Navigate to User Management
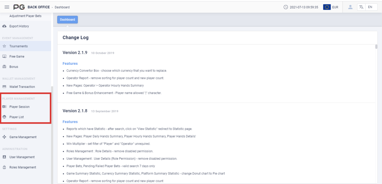The width and height of the screenshot is (382, 184). coord(22,157)
